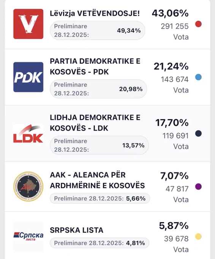Click the Srpska Lista logo

28,237
